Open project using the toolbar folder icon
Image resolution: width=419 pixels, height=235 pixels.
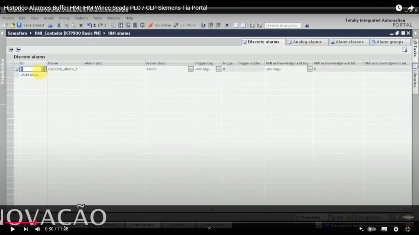[x=12, y=25]
